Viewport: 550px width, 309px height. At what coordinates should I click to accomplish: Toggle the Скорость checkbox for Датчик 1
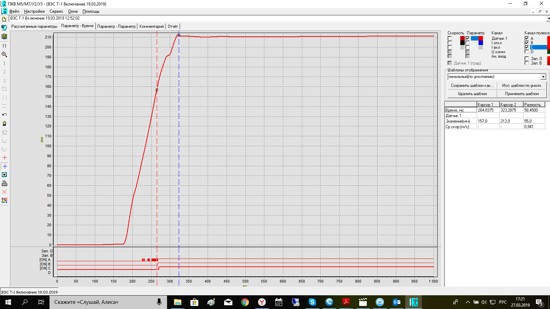pyautogui.click(x=450, y=38)
